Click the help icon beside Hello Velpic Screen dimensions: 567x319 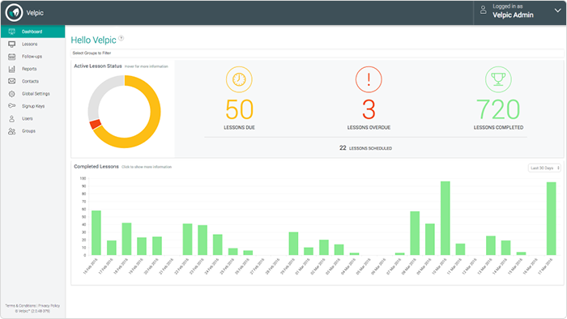point(122,38)
